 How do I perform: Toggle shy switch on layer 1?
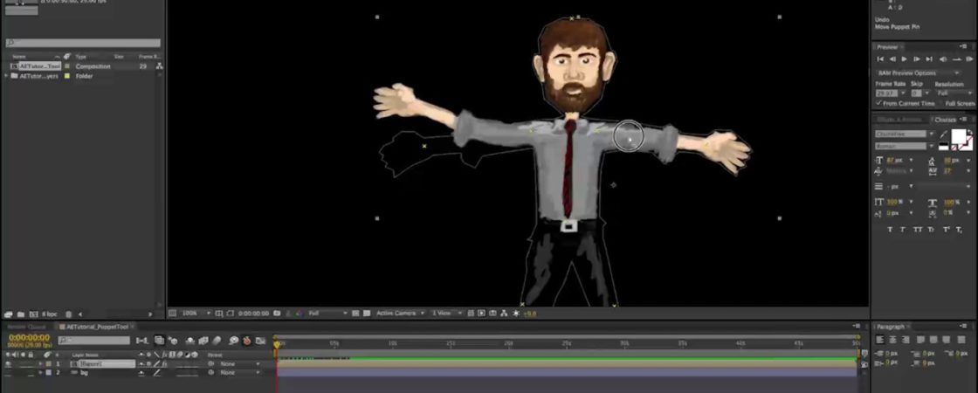pos(141,363)
